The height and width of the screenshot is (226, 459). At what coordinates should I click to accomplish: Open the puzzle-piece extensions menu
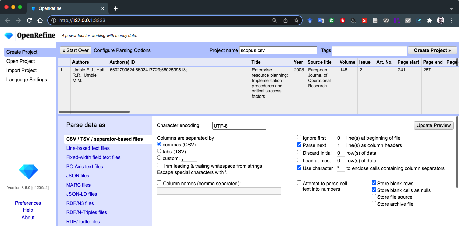tap(430, 20)
